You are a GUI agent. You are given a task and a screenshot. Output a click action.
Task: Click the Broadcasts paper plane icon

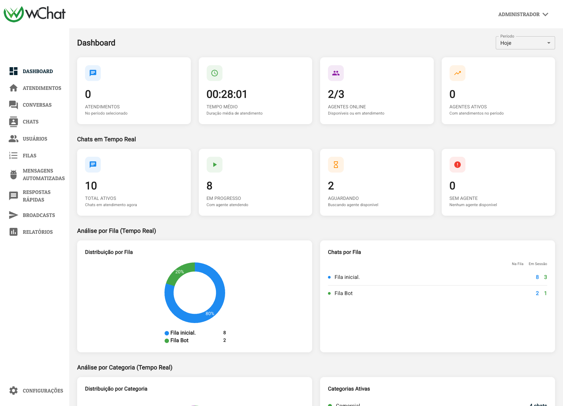(x=14, y=215)
